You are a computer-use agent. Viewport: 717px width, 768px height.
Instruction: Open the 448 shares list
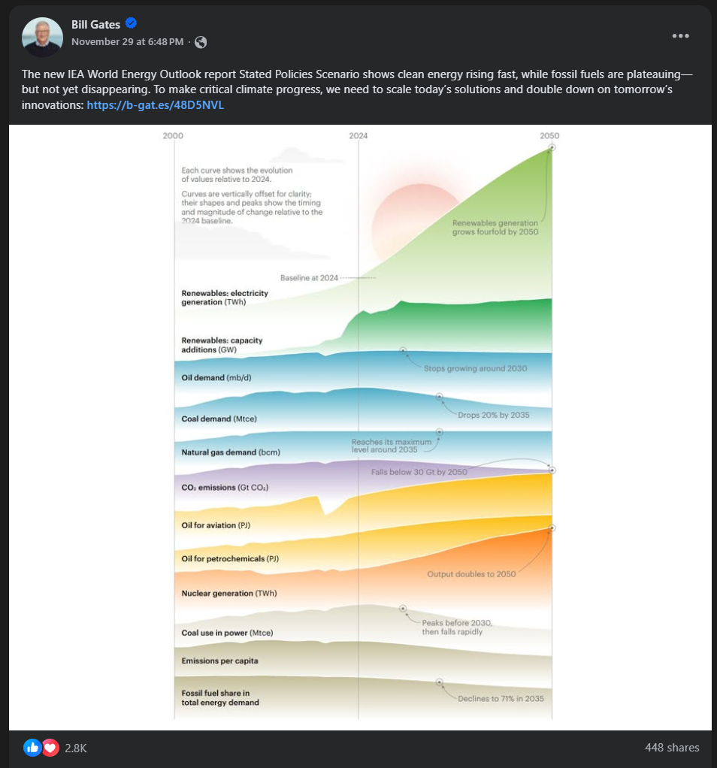tap(672, 748)
